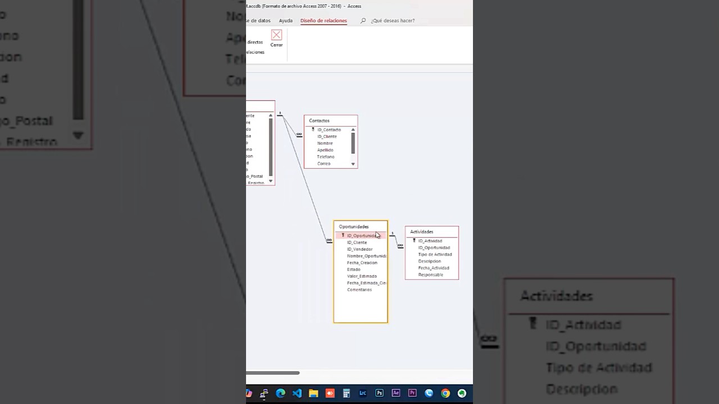Viewport: 719px width, 404px height.
Task: Click the Contactos table scroll-down arrow
Action: pos(353,164)
